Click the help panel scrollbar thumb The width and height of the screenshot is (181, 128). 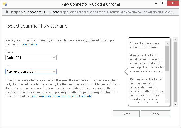pos(167,58)
